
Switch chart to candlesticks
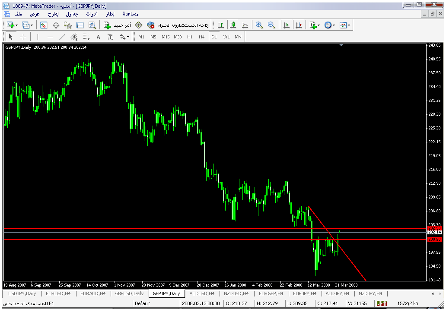(x=233, y=25)
